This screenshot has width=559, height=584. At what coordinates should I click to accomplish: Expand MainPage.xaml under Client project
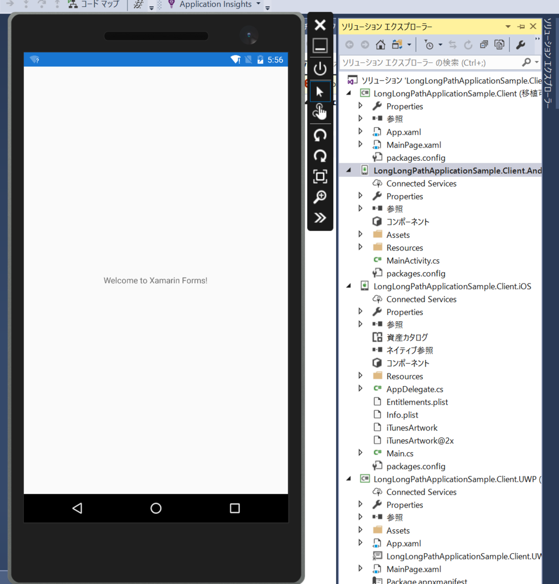pos(360,144)
